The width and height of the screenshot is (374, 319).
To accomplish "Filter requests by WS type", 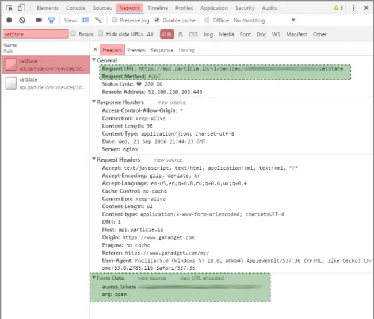I will pyautogui.click(x=276, y=34).
